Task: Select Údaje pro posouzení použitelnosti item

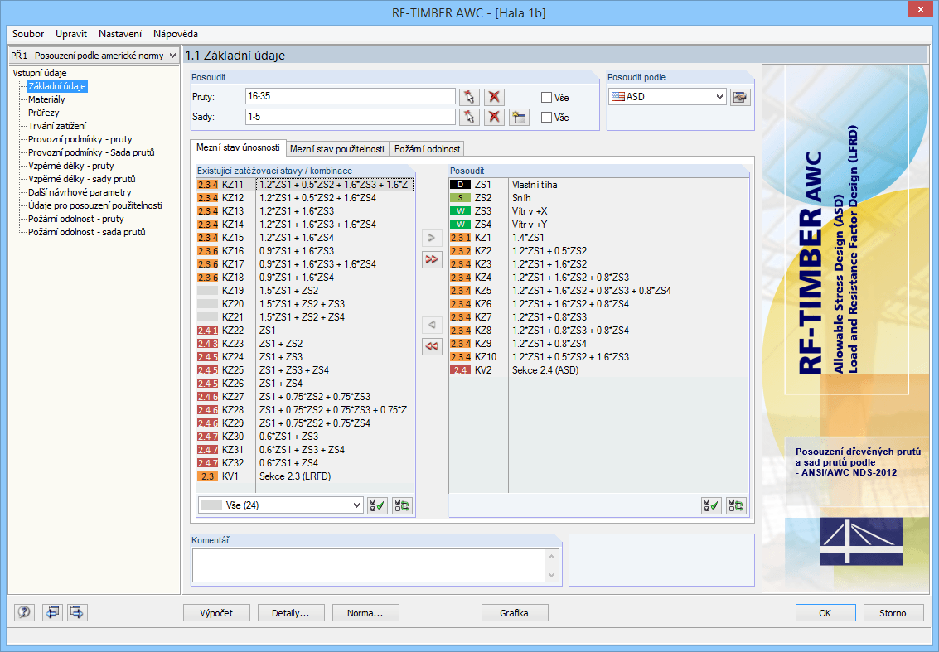Action: (95, 205)
